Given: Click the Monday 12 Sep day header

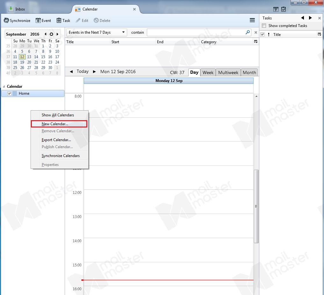Looking at the screenshot, I should [x=169, y=81].
